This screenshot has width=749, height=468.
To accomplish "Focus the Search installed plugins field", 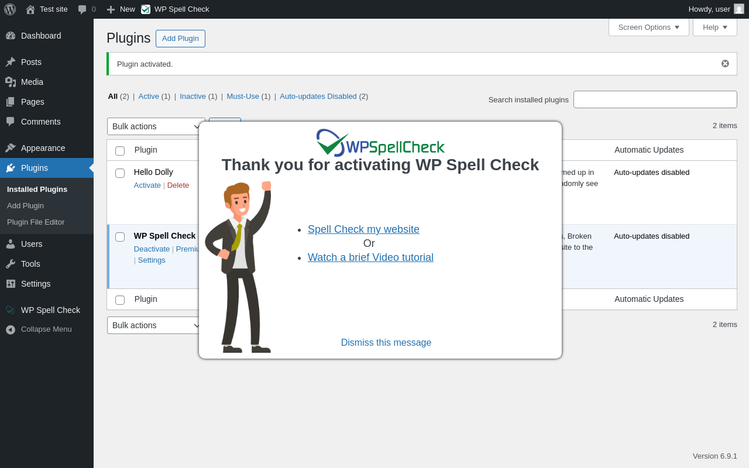I will pyautogui.click(x=655, y=99).
